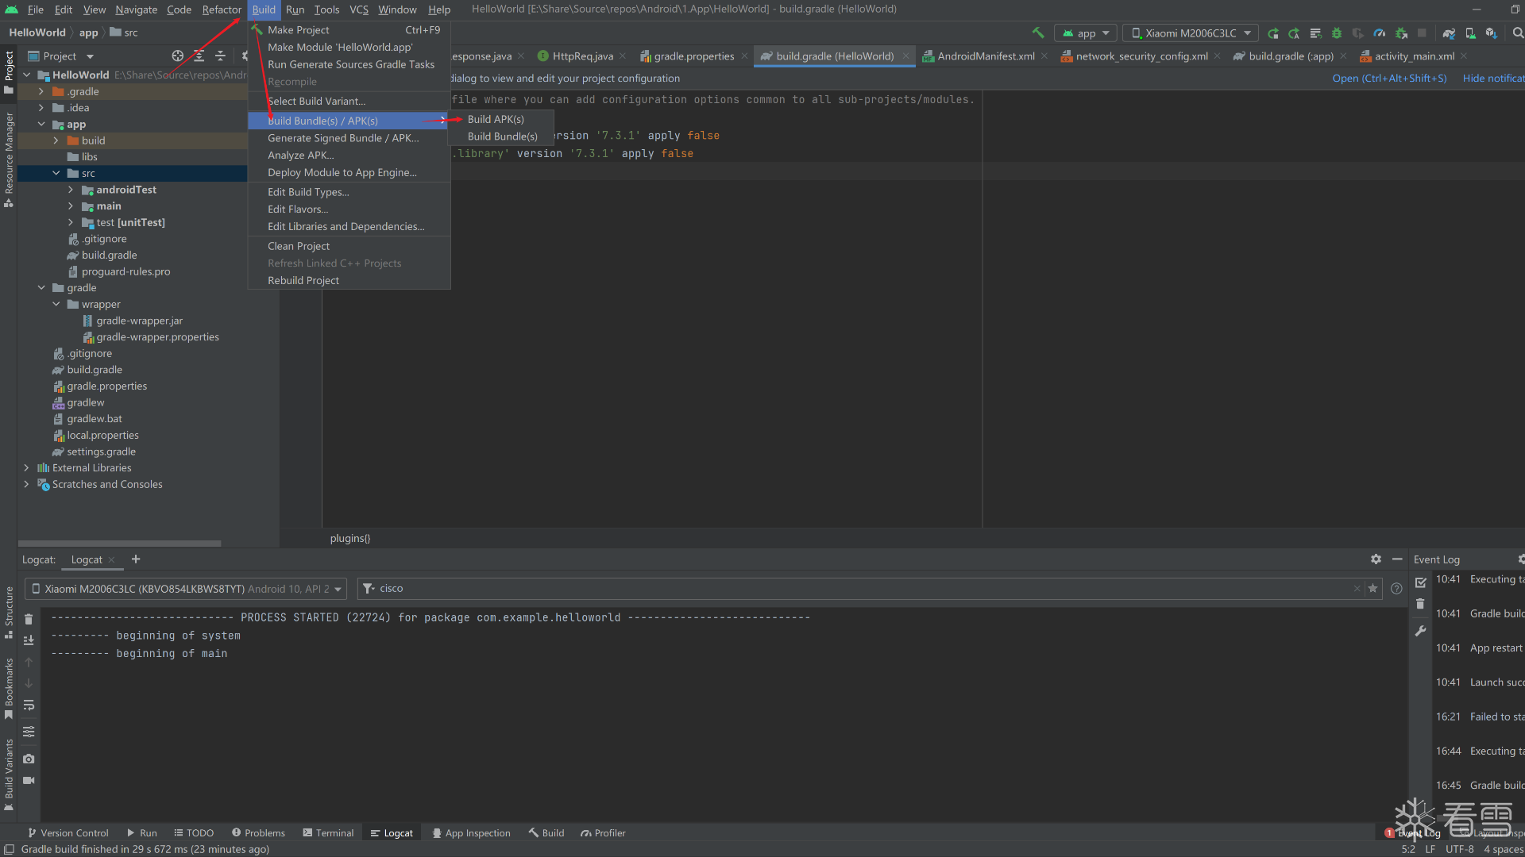Open the Terminal tool window button
This screenshot has width=1525, height=857.
pyautogui.click(x=328, y=832)
